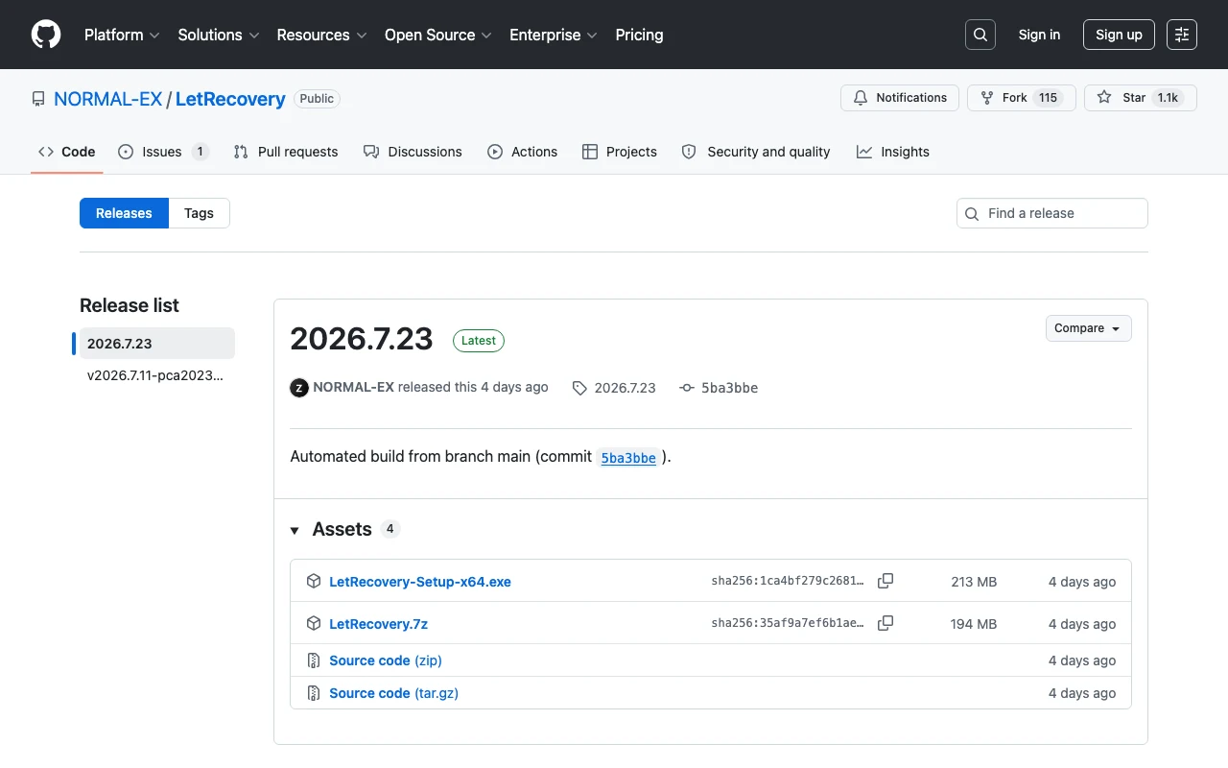Expand the Enterprise menu
1228x768 pixels.
pos(554,35)
